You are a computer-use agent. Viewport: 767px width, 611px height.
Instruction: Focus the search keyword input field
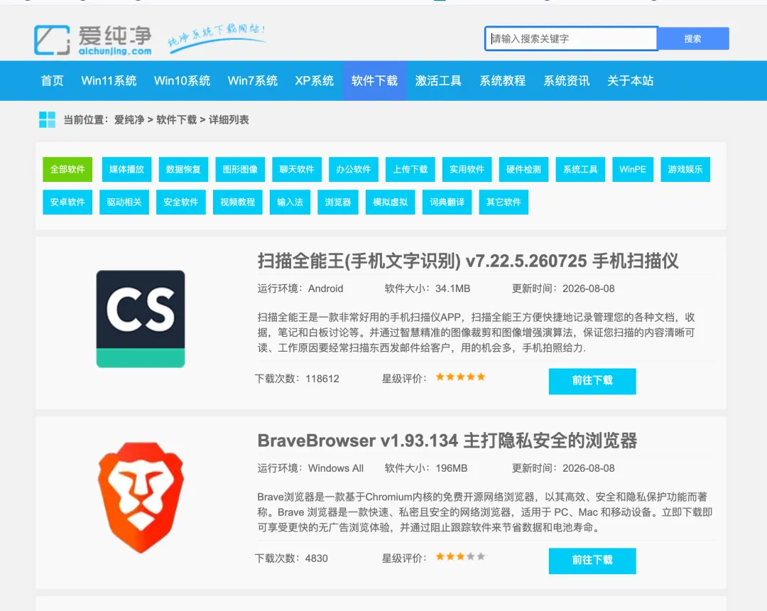point(571,38)
